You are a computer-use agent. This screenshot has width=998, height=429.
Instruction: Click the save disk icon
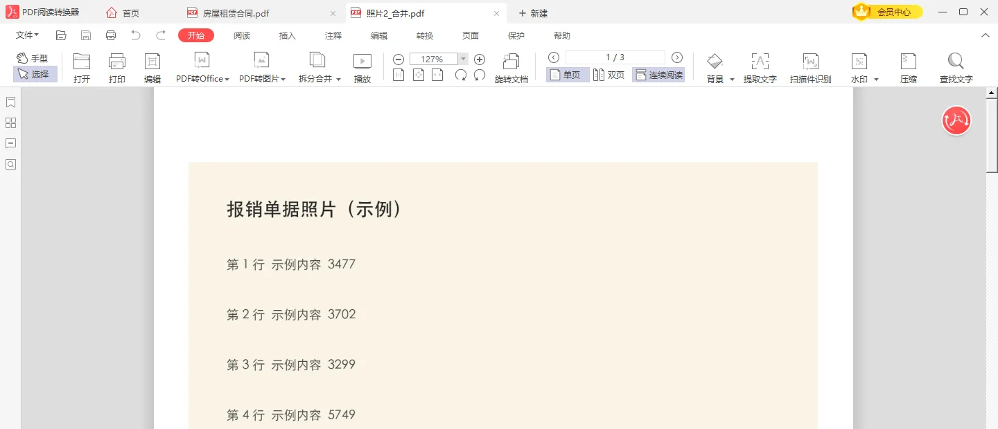tap(86, 35)
